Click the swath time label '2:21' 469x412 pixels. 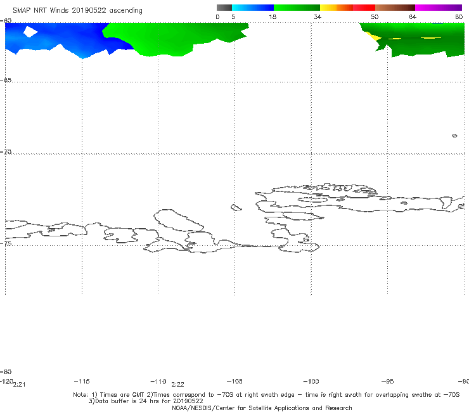coord(19,385)
